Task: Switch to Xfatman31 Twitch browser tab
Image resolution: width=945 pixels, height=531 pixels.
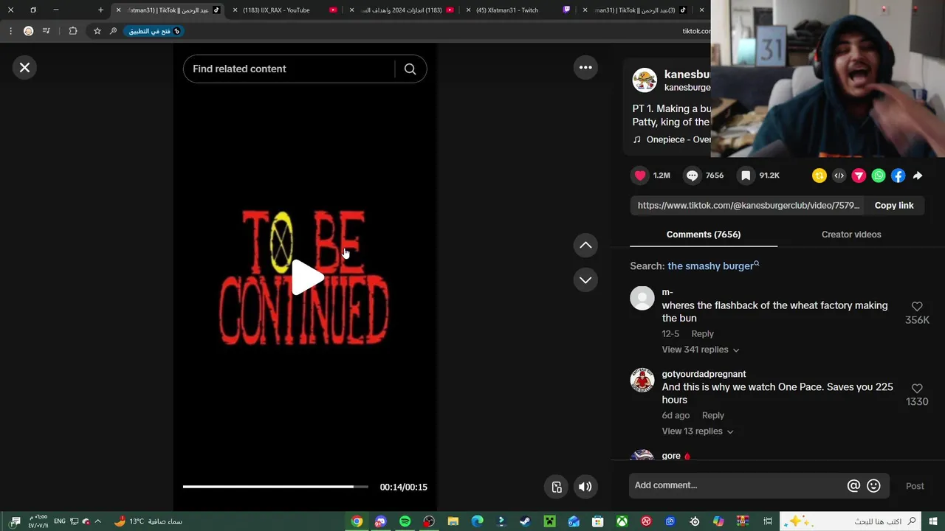Action: 517,10
